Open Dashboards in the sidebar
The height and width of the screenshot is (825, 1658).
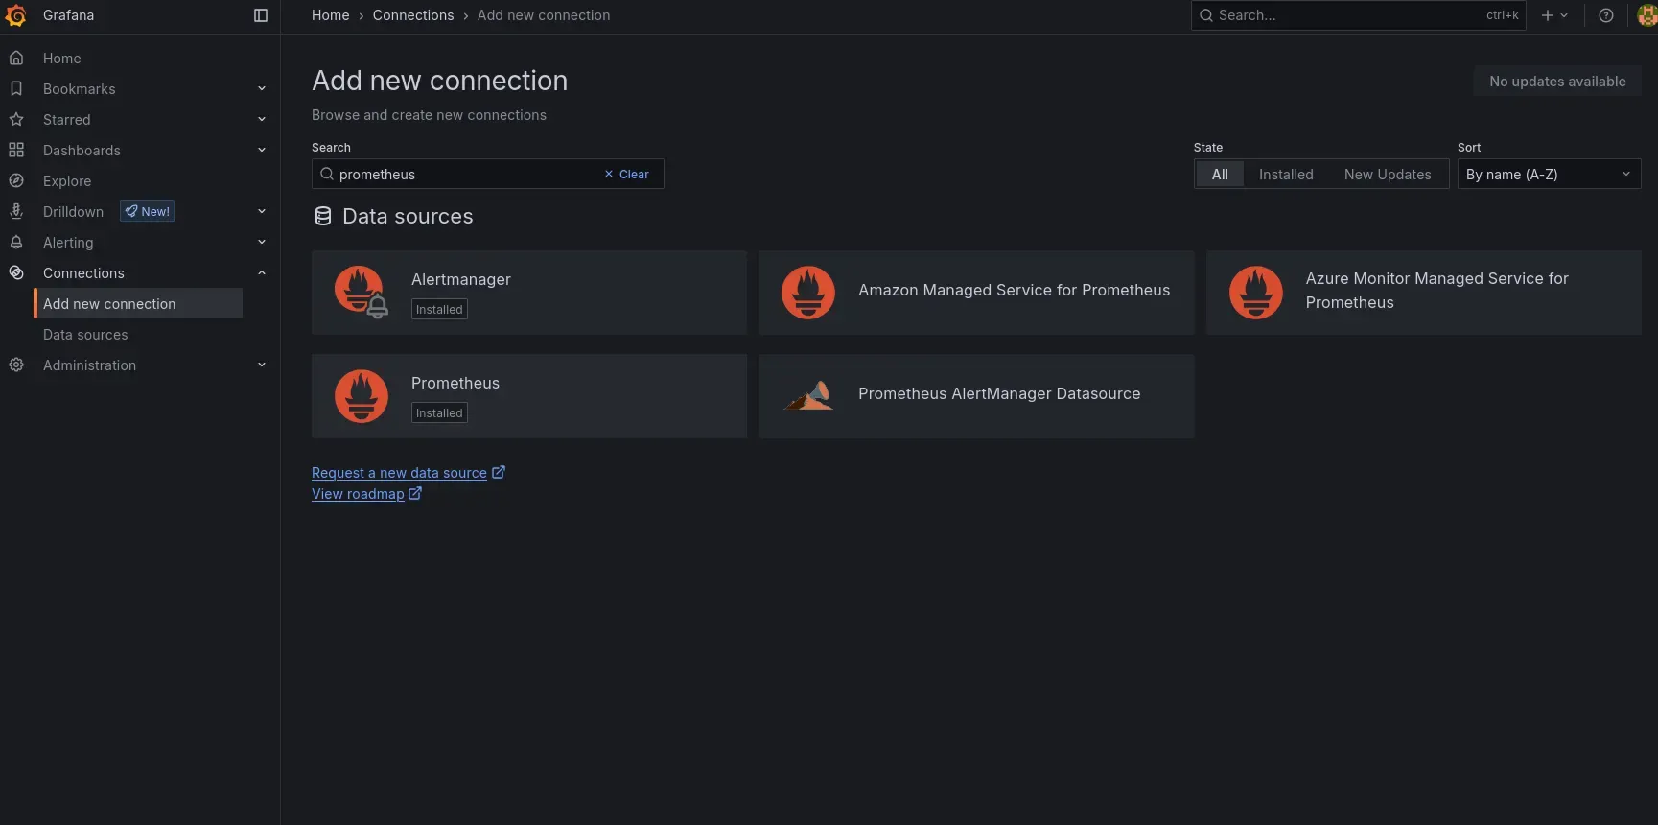tap(82, 151)
